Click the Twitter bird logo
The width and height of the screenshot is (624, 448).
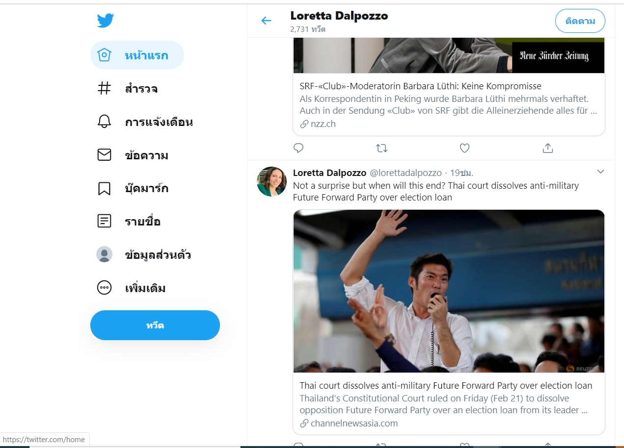pos(105,21)
